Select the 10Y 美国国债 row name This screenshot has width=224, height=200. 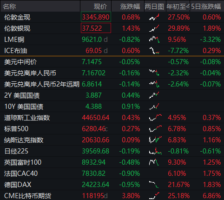click(24, 107)
